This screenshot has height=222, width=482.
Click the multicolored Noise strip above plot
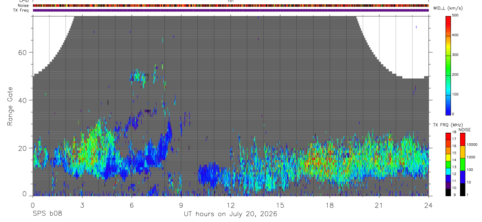231,5
